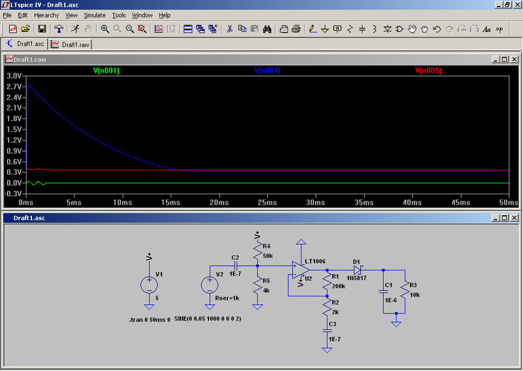Screen dimensions: 523x371
Task: Click the V(n004) blue trace label
Action: [267, 71]
